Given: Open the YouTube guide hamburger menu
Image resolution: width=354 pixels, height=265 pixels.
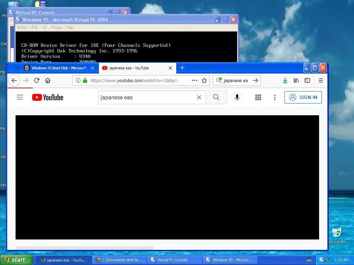Looking at the screenshot, I should click(20, 97).
